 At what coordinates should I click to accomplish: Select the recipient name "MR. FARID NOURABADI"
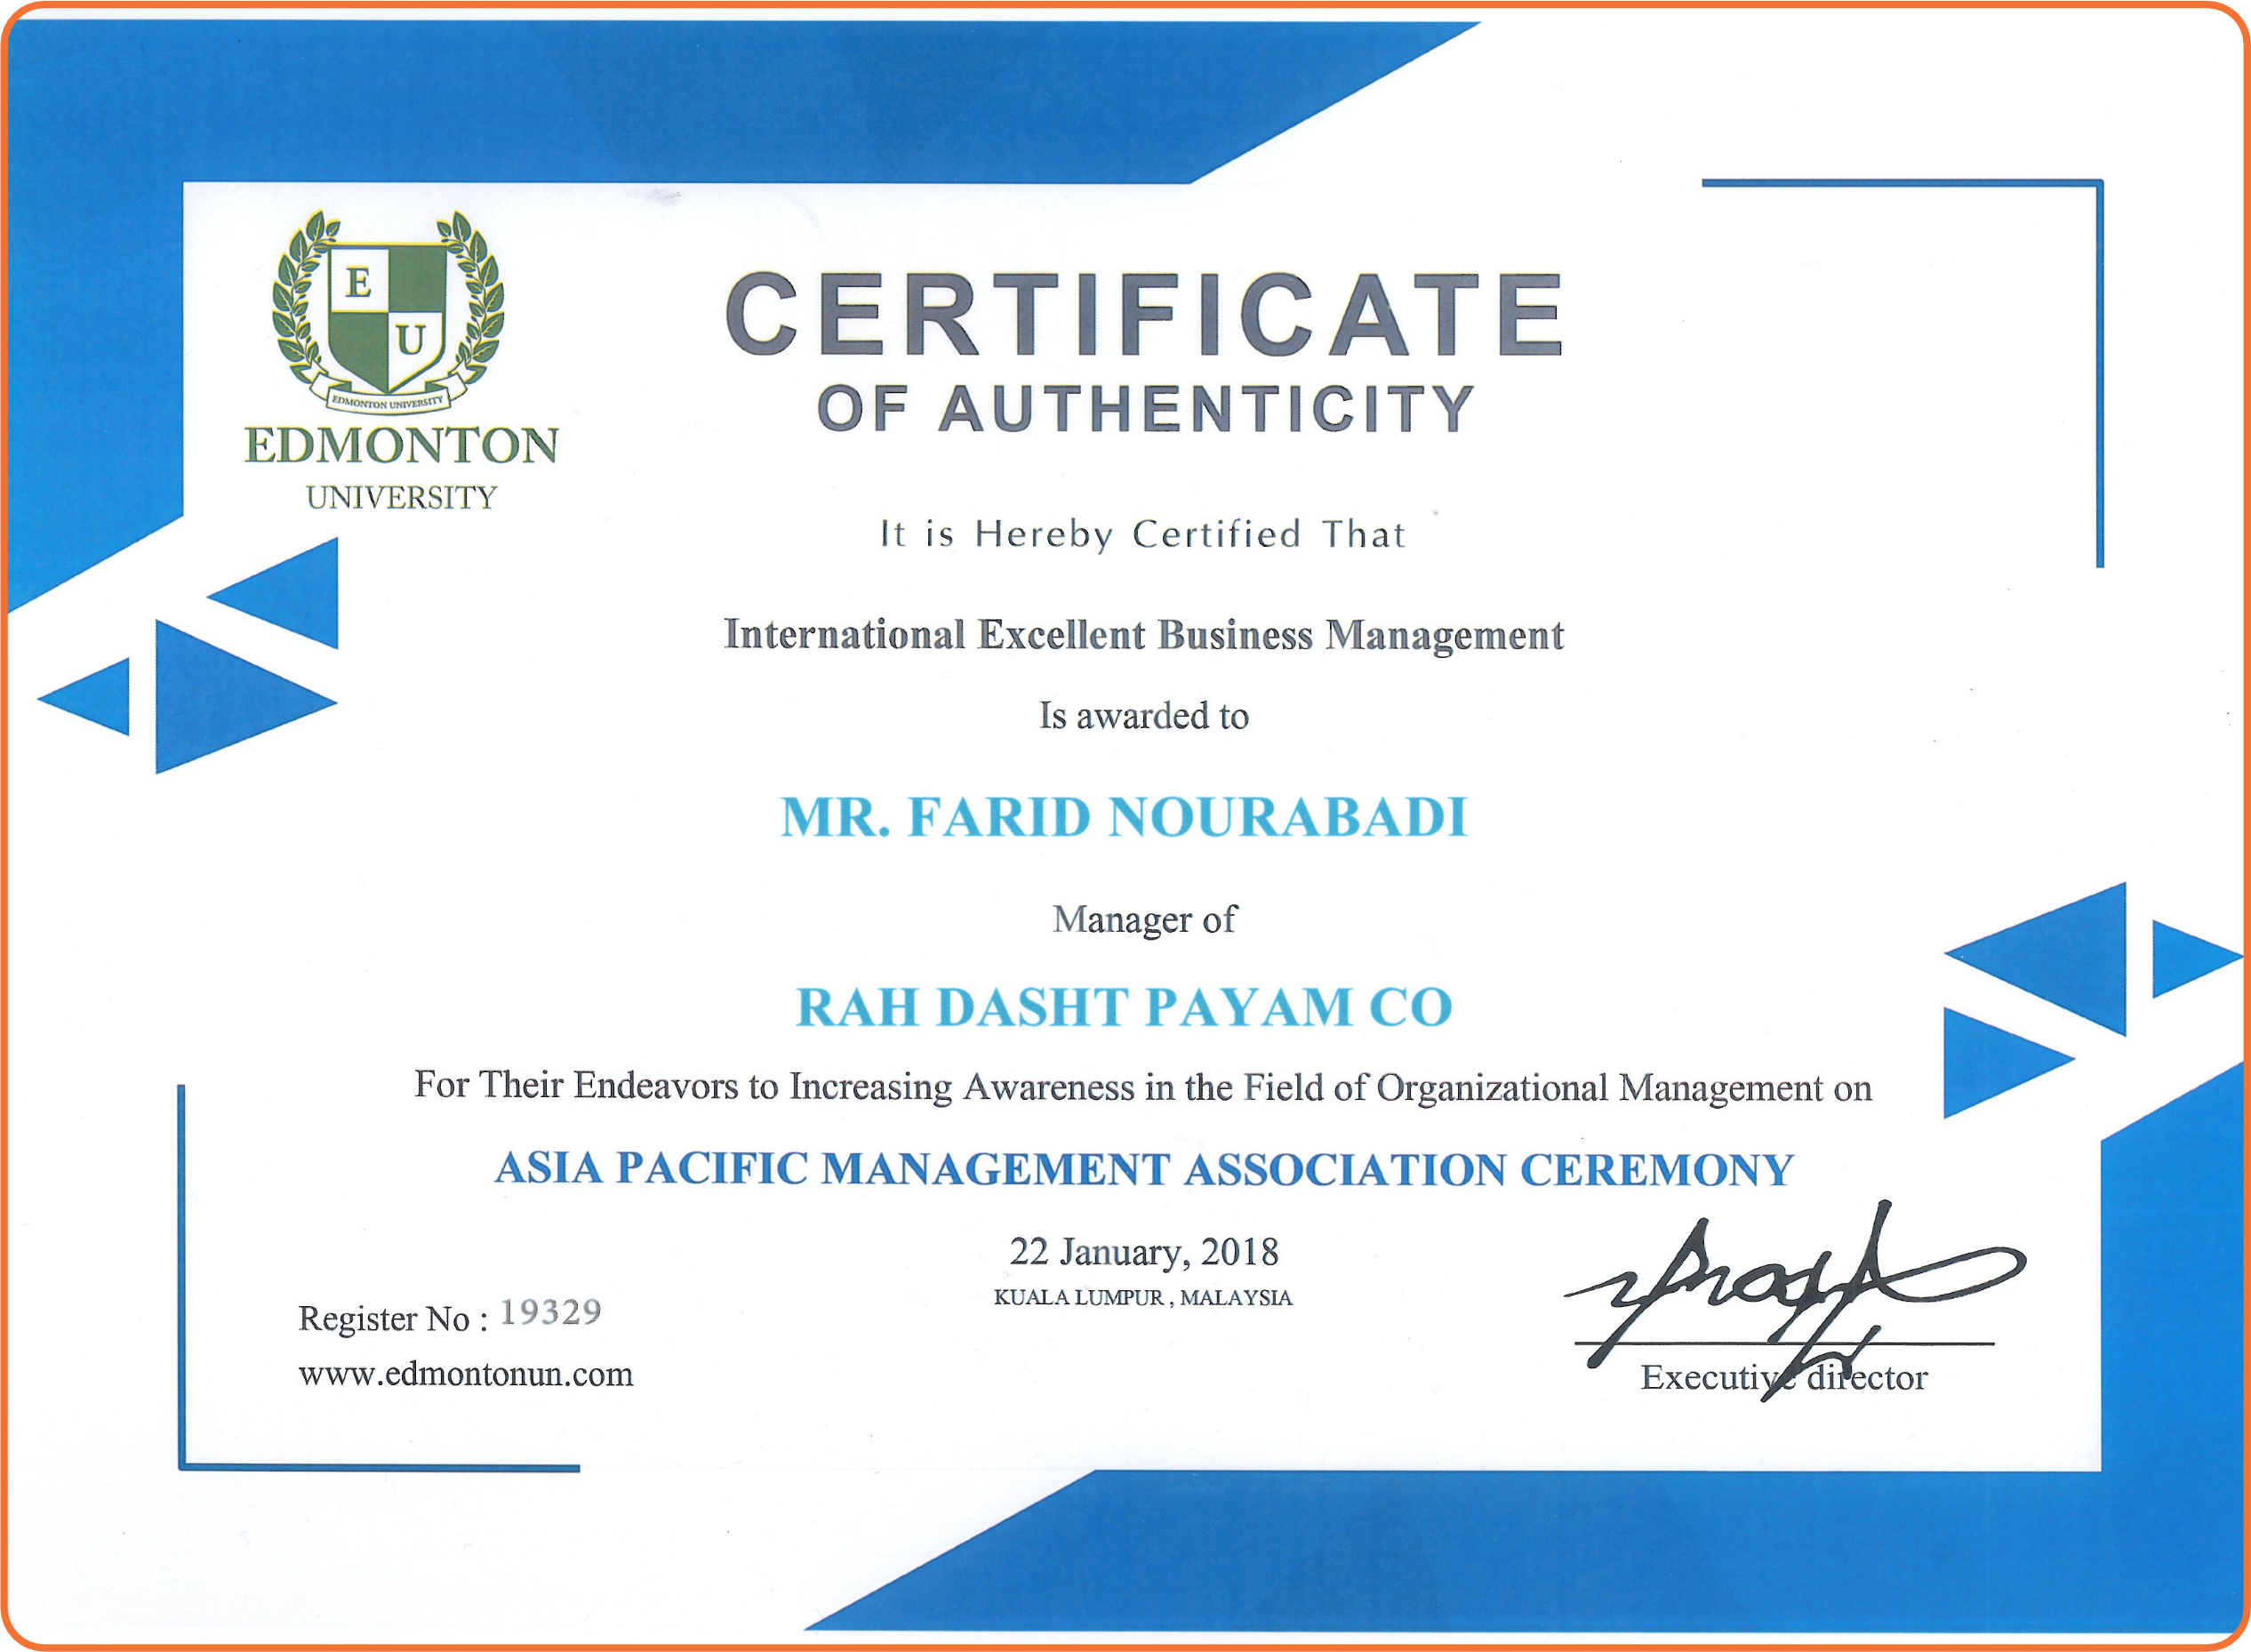1124,818
